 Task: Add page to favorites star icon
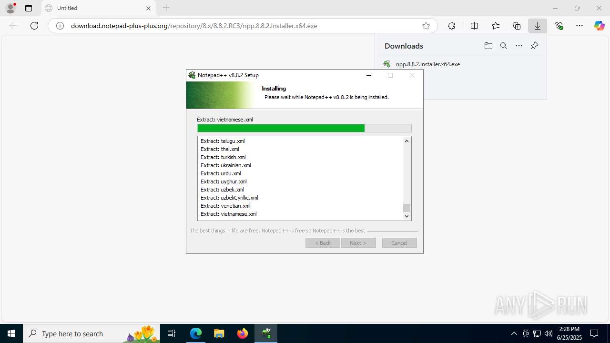(x=426, y=26)
